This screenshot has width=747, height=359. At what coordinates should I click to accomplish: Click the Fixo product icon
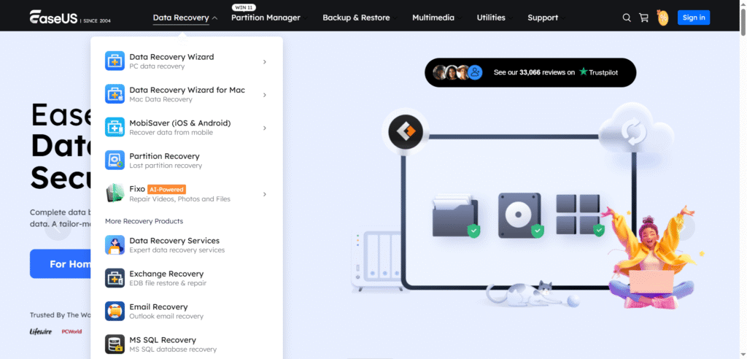115,194
